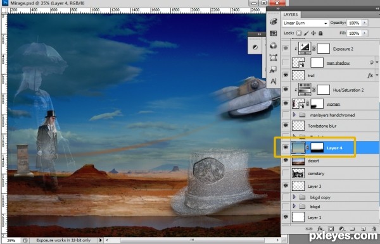Expand the bkgd group
This screenshot has width=380, height=244.
pos(294,206)
